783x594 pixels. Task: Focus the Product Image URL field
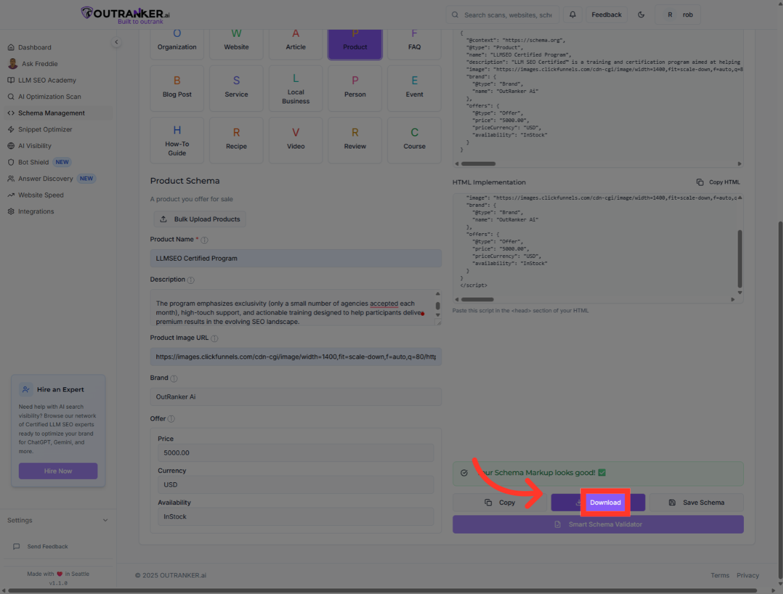[296, 357]
